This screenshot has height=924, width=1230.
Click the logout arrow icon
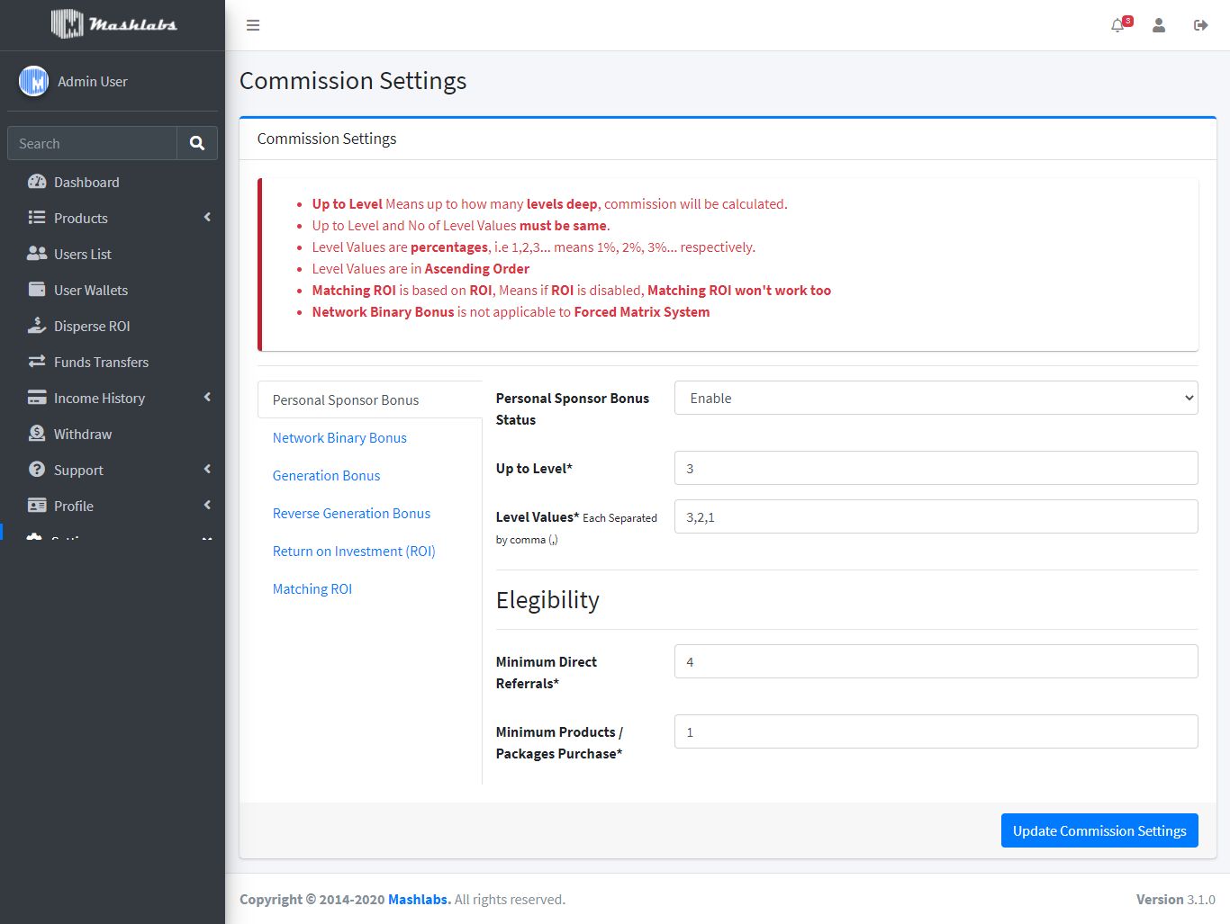(1200, 25)
